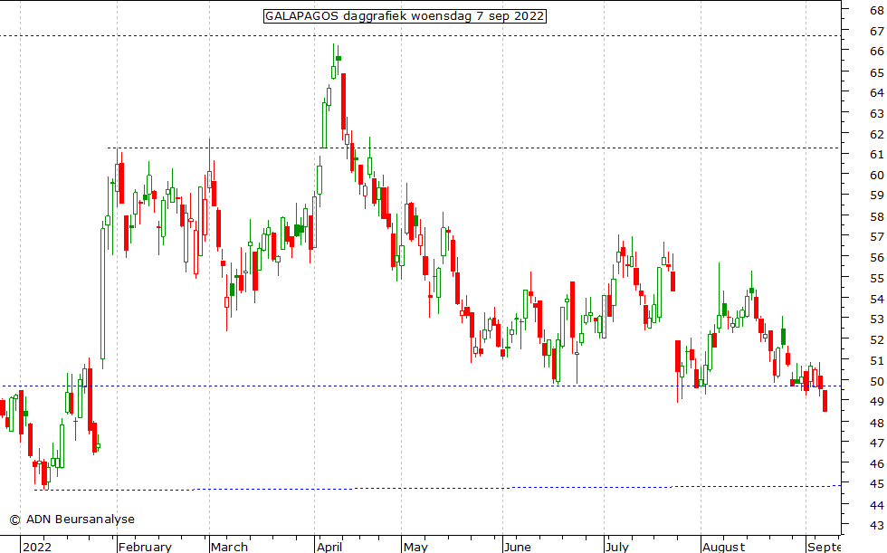Click price level 51 on y-axis
Image resolution: width=887 pixels, height=553 pixels.
pos(877,361)
